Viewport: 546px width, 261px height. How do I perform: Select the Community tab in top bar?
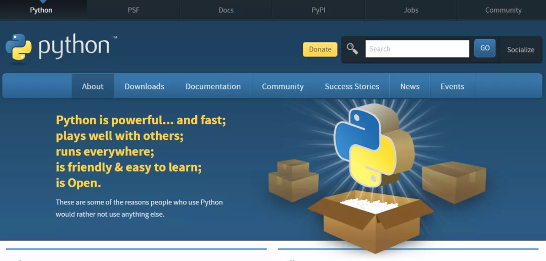(x=503, y=10)
